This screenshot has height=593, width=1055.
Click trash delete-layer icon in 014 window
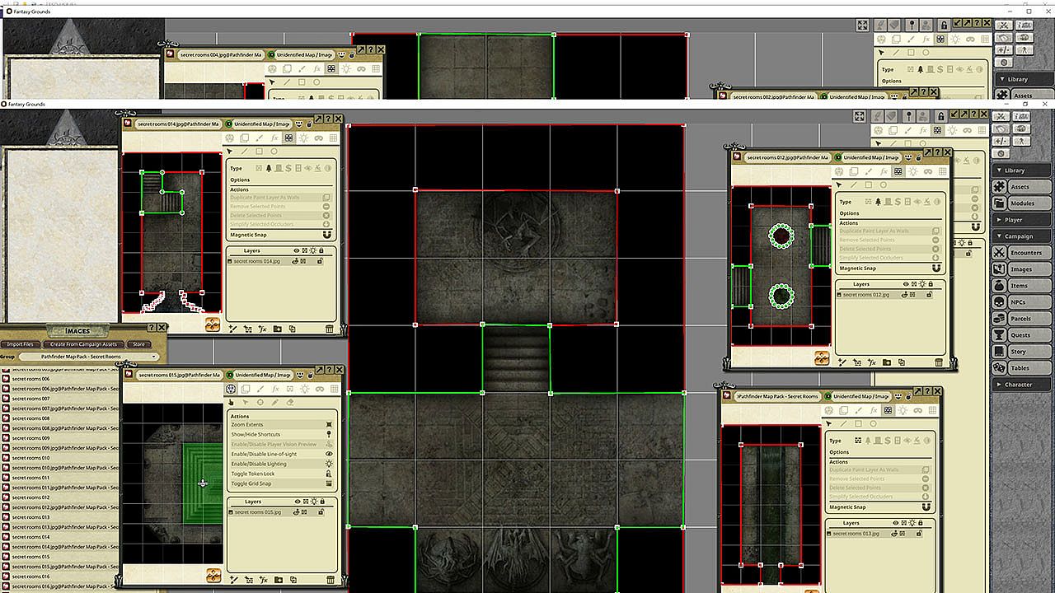click(330, 329)
